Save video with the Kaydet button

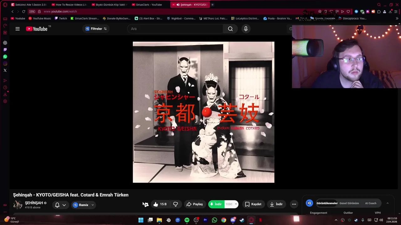point(253,204)
